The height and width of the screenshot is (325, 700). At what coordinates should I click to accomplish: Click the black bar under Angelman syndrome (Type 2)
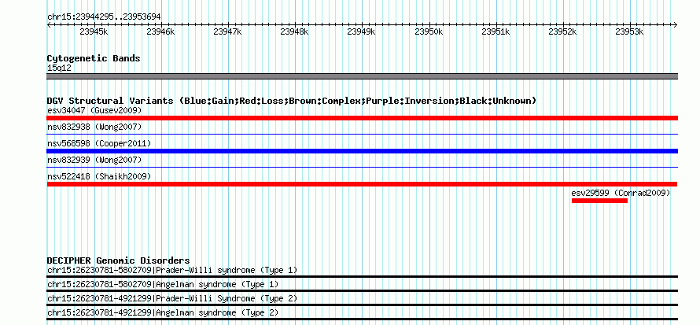pos(362,319)
